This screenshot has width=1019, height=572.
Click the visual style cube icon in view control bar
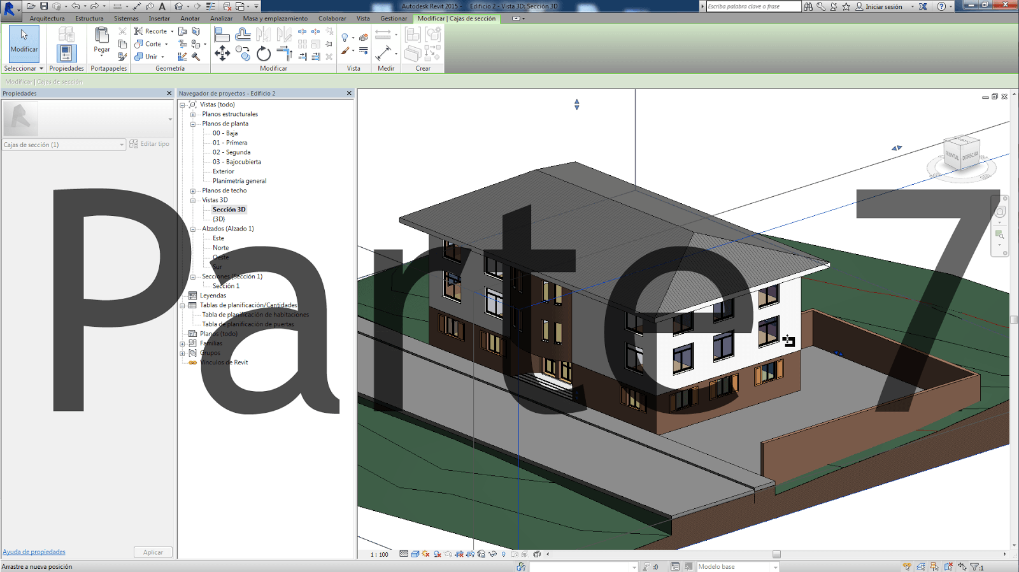click(x=415, y=554)
